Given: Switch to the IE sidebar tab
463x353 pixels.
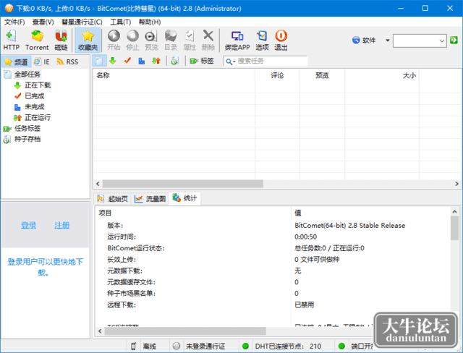Looking at the screenshot, I should (42, 61).
